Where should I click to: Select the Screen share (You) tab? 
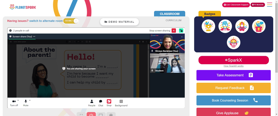(22, 37)
